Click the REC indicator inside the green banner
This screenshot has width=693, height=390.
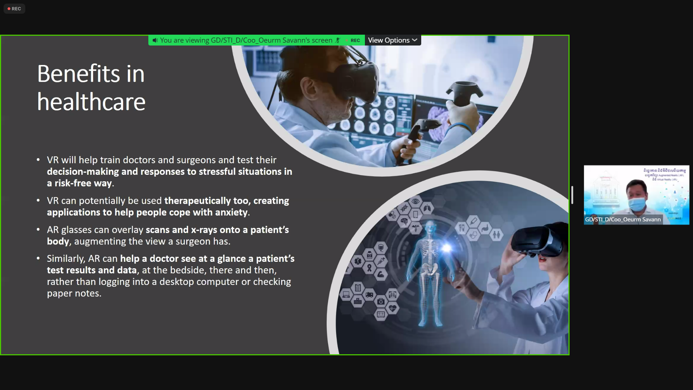(x=353, y=40)
